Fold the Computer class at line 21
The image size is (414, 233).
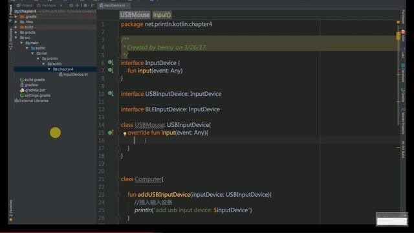click(x=118, y=179)
